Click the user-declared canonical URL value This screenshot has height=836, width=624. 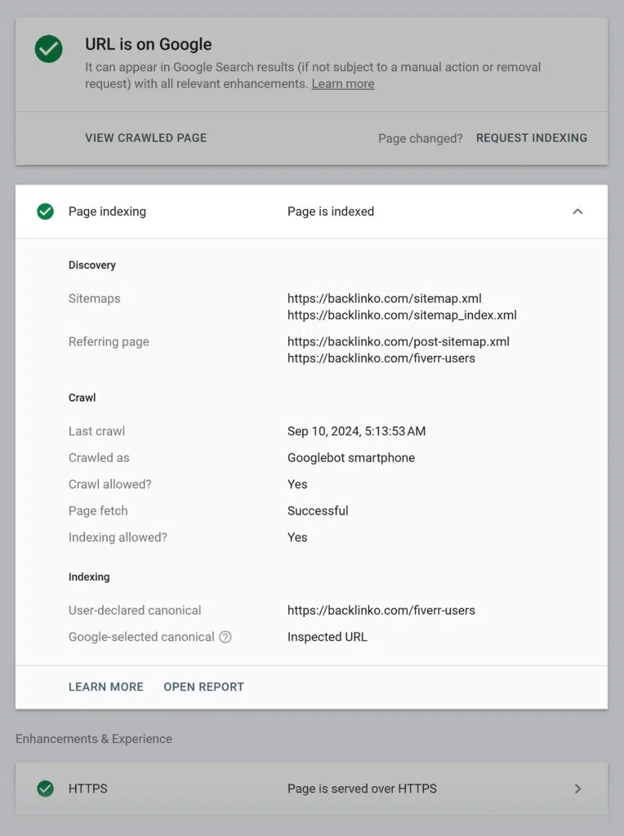[381, 610]
